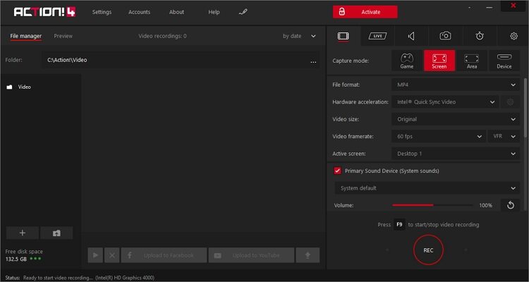This screenshot has width=529, height=282.
Task: Open Active screen Desktop 1 dropdown
Action: [x=456, y=154]
